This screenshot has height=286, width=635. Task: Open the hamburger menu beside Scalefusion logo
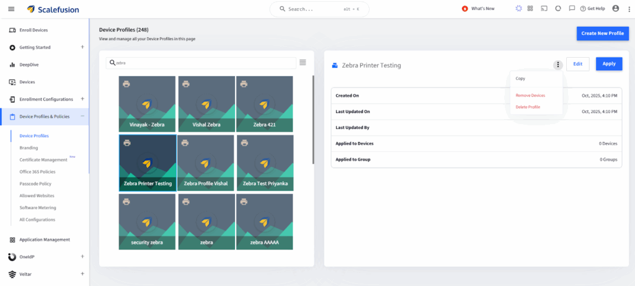coord(11,9)
